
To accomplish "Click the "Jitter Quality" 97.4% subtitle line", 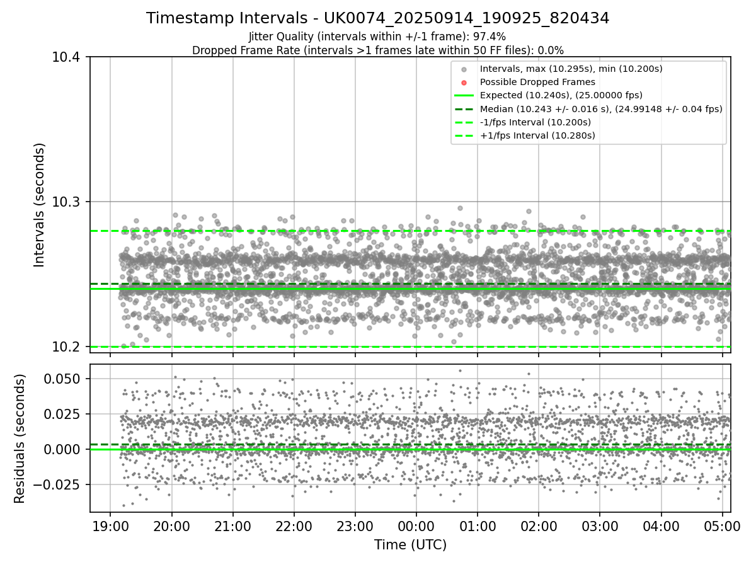I will pyautogui.click(x=377, y=37).
